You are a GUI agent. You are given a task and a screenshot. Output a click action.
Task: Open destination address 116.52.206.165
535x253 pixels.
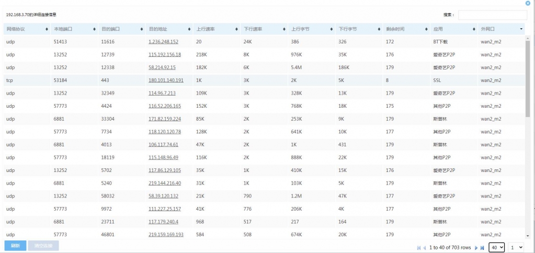pyautogui.click(x=165, y=106)
